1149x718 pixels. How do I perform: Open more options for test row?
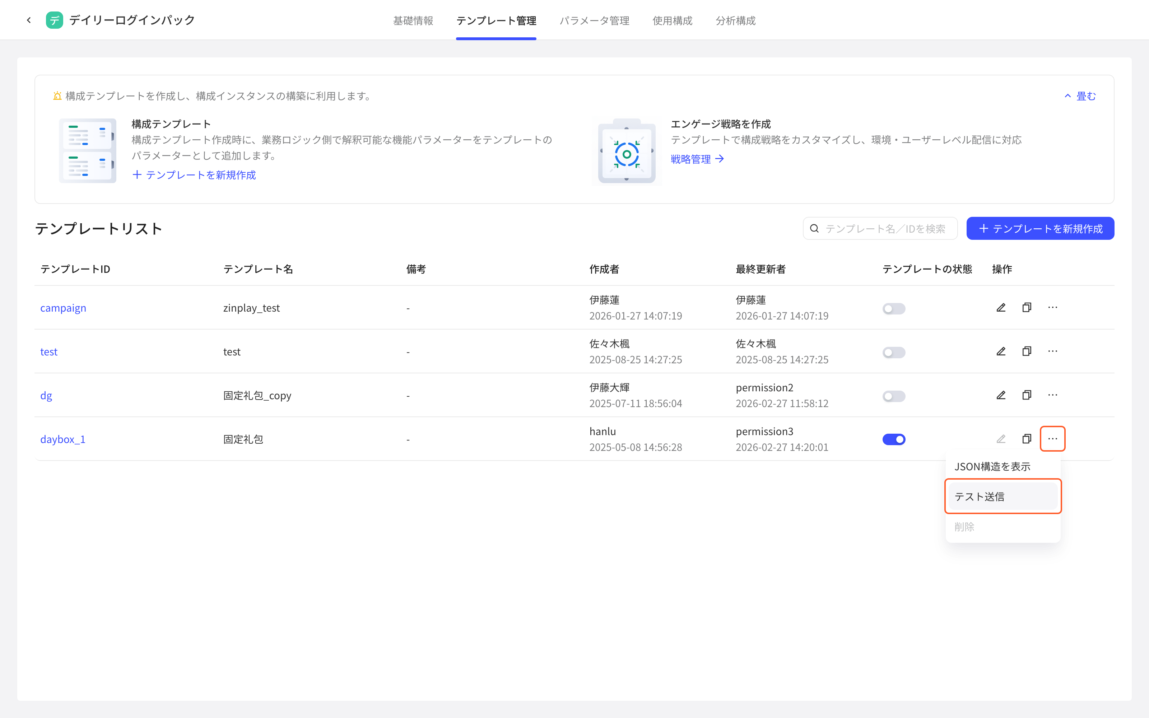[1053, 351]
